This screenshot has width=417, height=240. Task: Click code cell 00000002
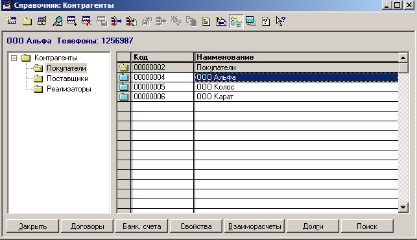pyautogui.click(x=163, y=67)
